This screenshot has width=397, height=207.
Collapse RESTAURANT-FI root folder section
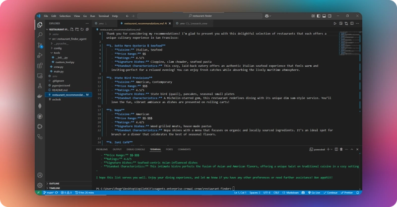pyautogui.click(x=58, y=30)
